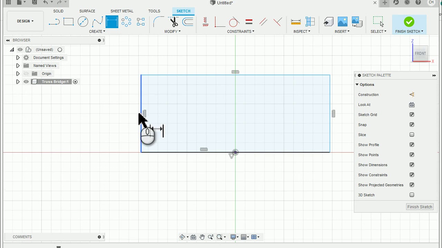Open the Display Settings dropdown
This screenshot has height=248, width=442.
234,237
